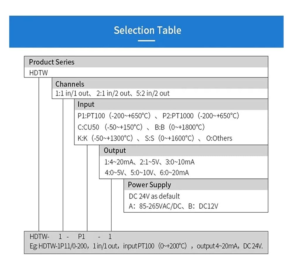
Task: Select the C:CU50 input option
Action: click(110, 127)
